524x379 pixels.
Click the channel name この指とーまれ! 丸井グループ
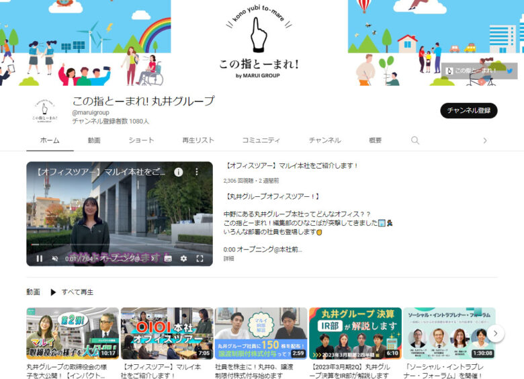[x=143, y=101]
